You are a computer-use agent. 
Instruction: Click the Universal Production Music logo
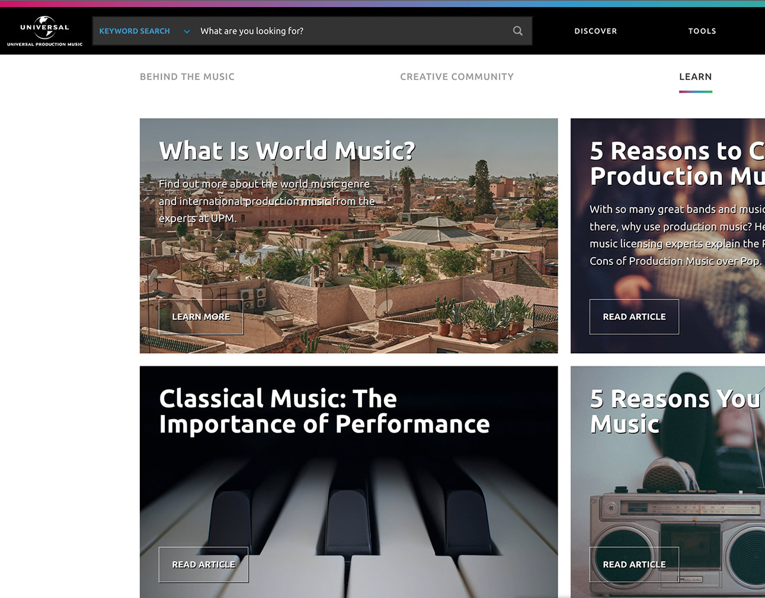(x=45, y=31)
